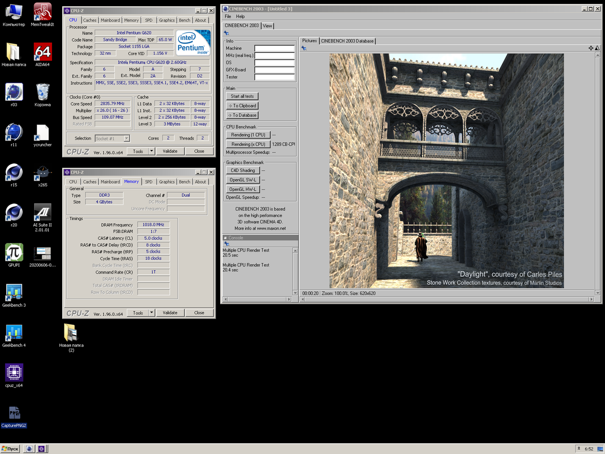Image resolution: width=605 pixels, height=454 pixels.
Task: Open Graphics tab in upper CPU-Z window
Action: 167,20
